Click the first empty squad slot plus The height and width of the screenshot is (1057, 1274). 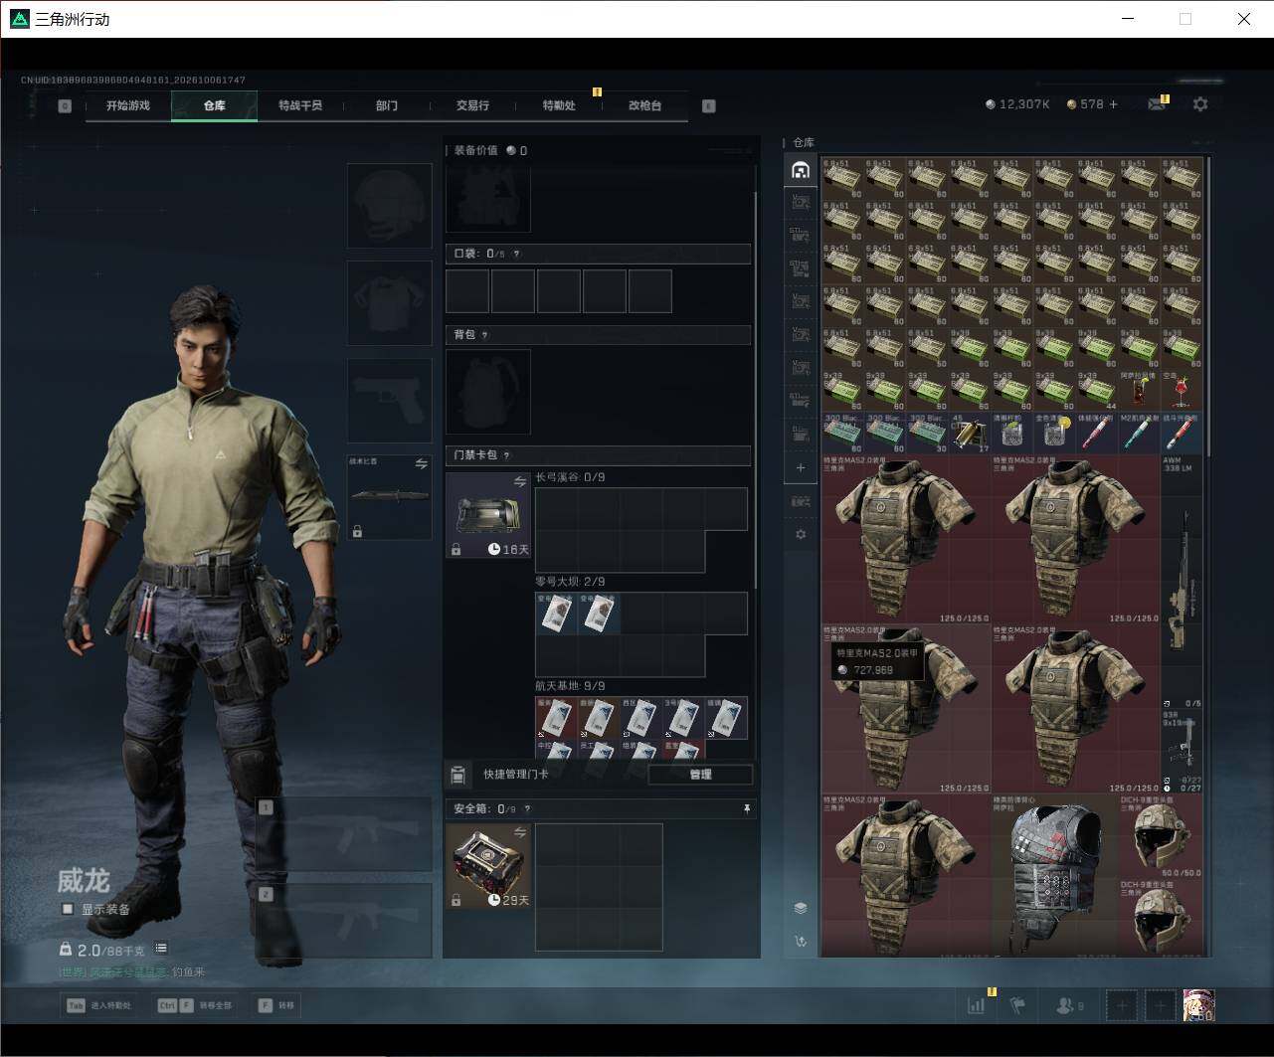click(1122, 1005)
